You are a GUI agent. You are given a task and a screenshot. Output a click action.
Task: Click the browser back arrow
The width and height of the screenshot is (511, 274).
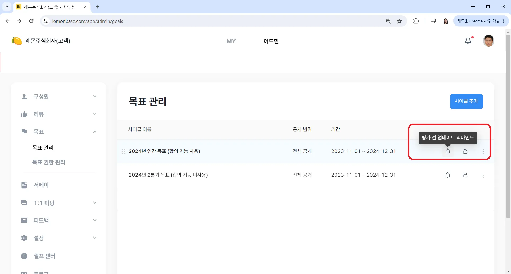tap(7, 21)
